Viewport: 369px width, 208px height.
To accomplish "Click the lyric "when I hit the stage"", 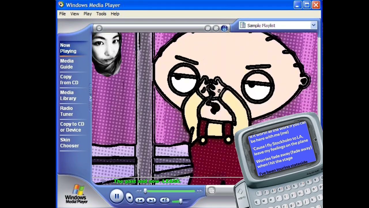I will coord(275,162).
